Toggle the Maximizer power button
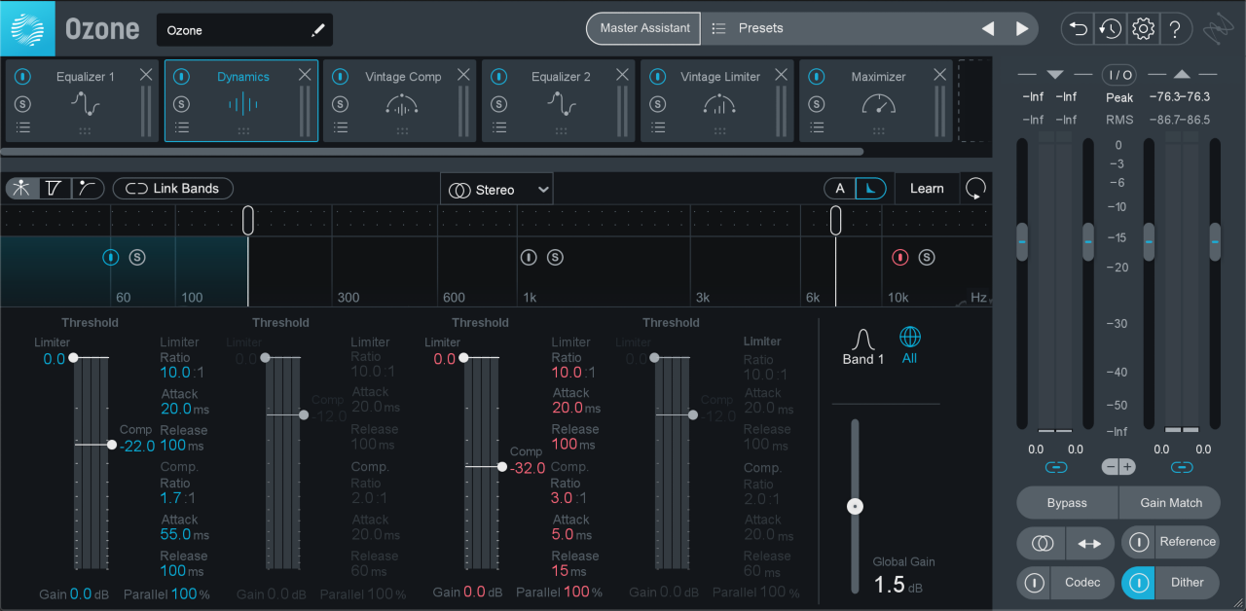Viewport: 1246px width, 611px height. [x=816, y=76]
